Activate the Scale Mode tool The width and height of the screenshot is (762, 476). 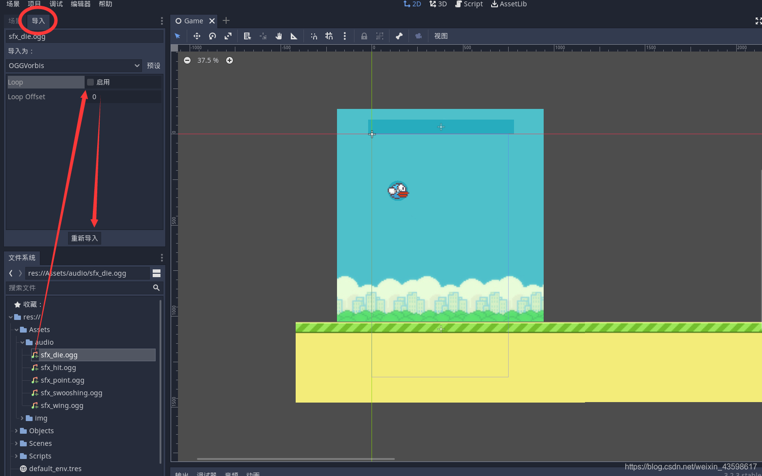pyautogui.click(x=228, y=36)
